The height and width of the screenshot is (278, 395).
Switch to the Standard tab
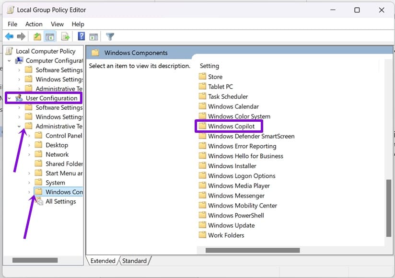point(135,261)
